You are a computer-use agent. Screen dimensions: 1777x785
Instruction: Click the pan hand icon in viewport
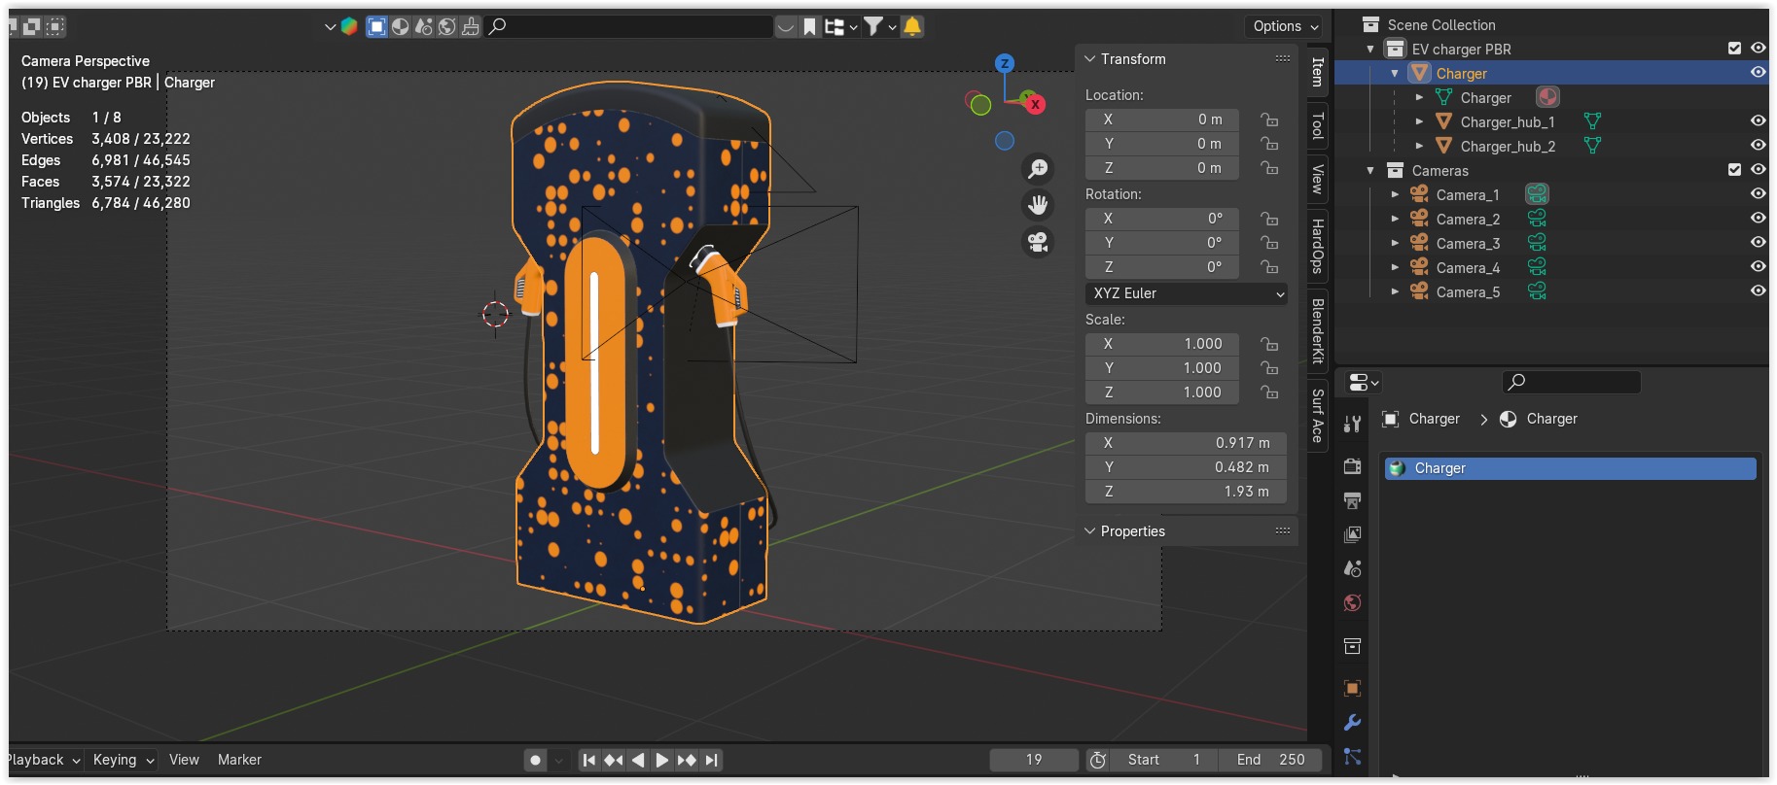tap(1039, 205)
